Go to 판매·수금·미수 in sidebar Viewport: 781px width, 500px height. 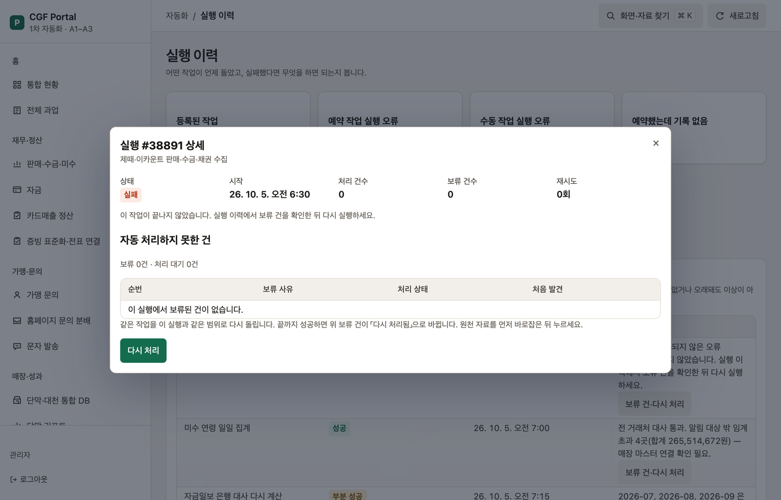point(75,164)
